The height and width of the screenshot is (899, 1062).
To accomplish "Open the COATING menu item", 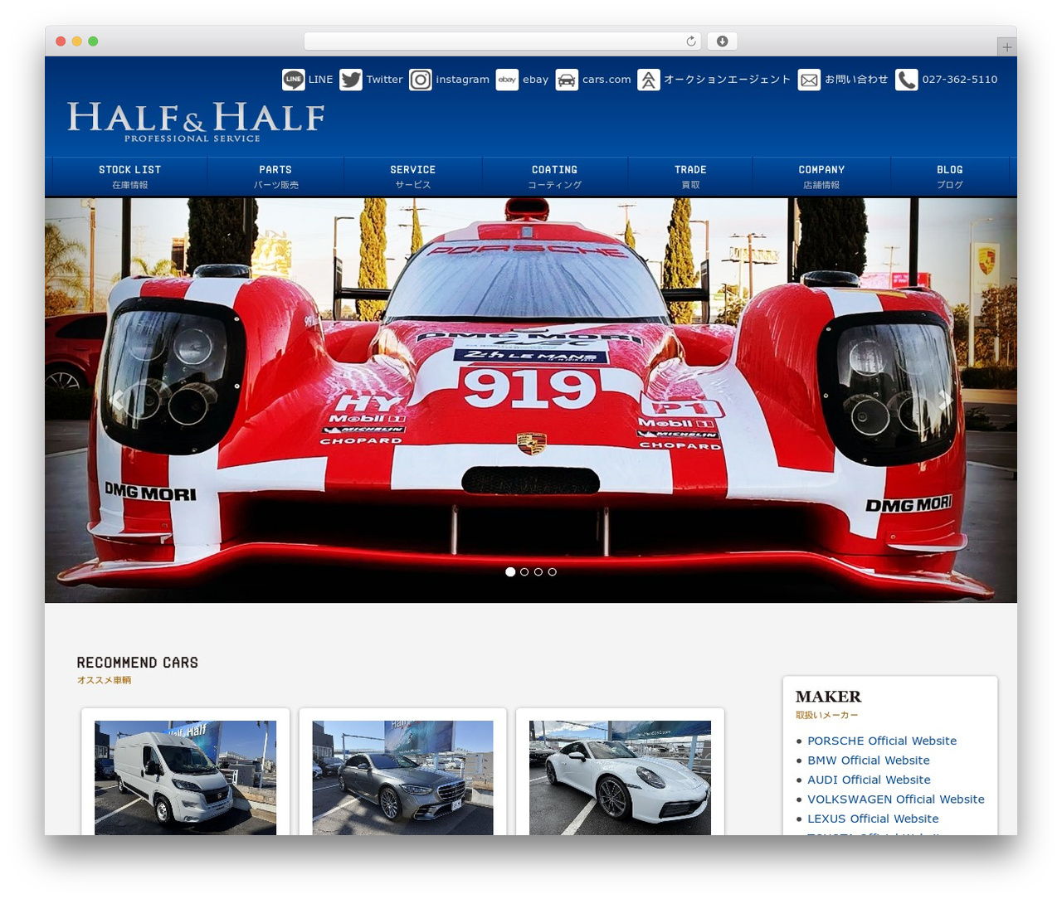I will point(555,177).
